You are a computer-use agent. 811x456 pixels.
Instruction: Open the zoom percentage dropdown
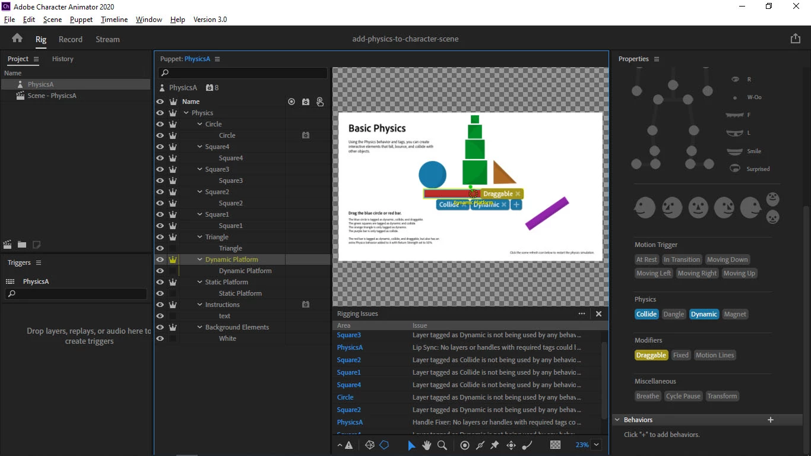pyautogui.click(x=597, y=445)
